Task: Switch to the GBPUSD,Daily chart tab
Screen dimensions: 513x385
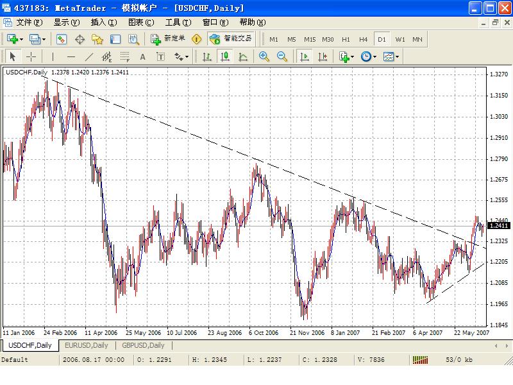Action: tap(143, 345)
